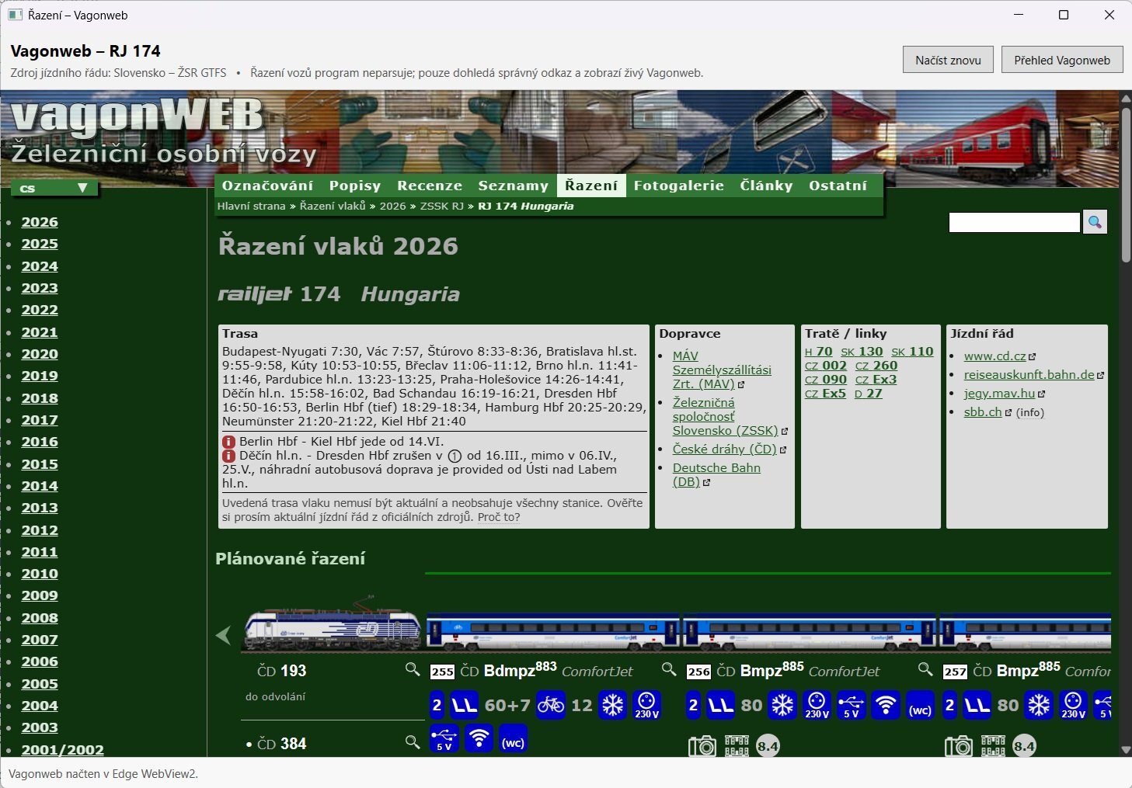The width and height of the screenshot is (1132, 788).
Task: Open the České dráhy (ČD) operator link
Action: point(724,449)
